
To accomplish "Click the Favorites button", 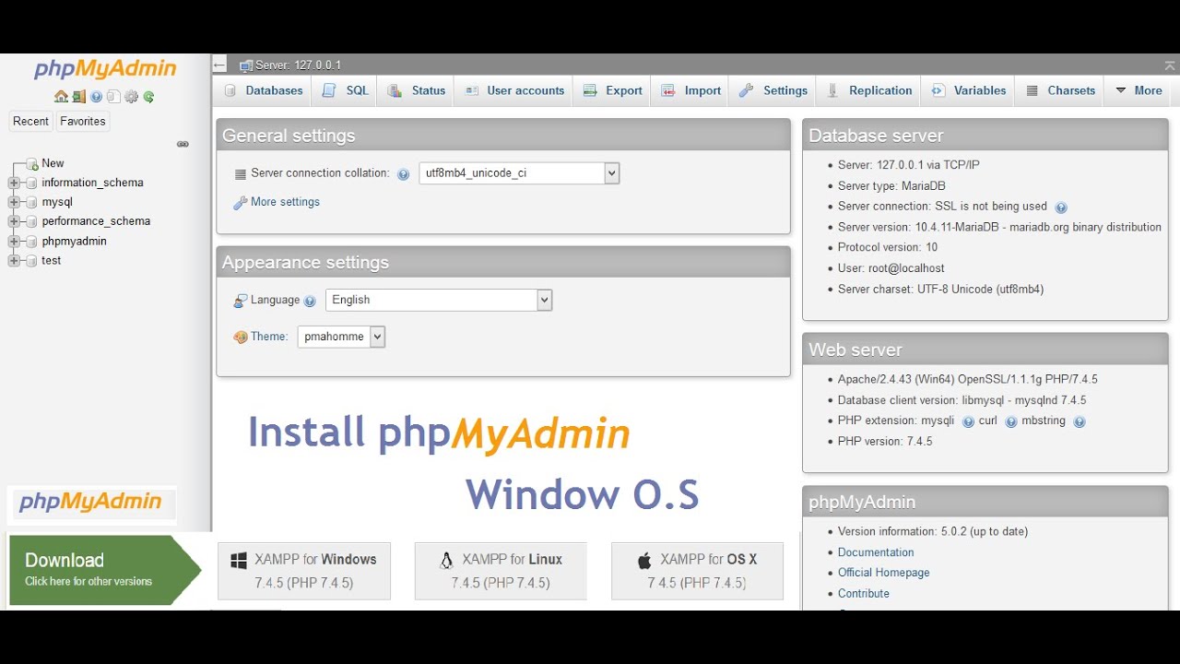I will (x=83, y=121).
